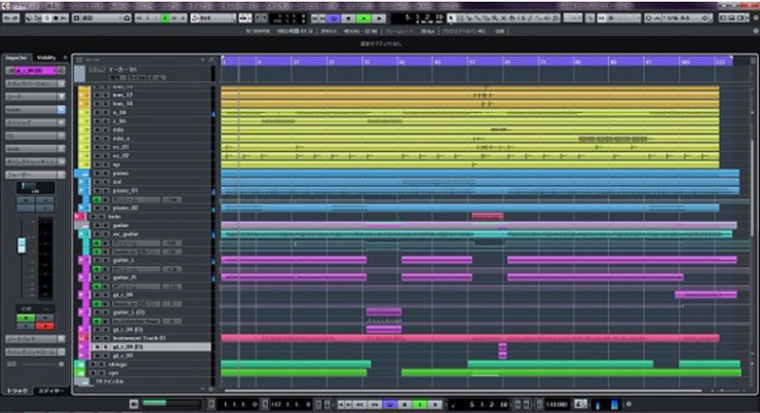Toggle read on the automation lane under piano_01
This screenshot has width=760, height=413.
point(98,199)
